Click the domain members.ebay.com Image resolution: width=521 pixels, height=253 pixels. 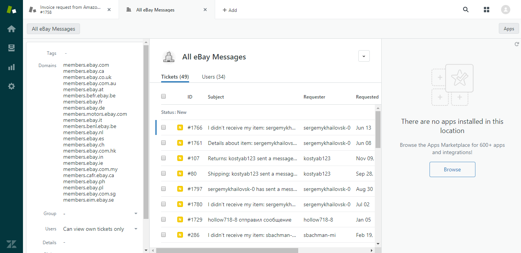click(86, 65)
